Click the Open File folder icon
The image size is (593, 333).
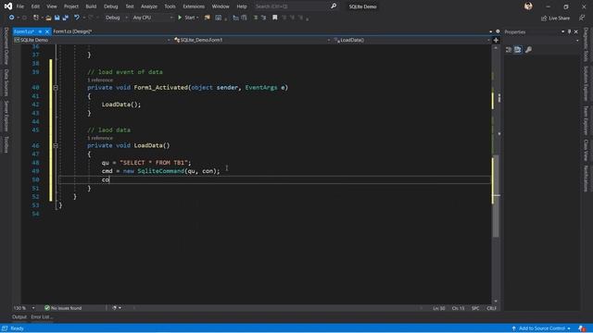click(x=48, y=18)
